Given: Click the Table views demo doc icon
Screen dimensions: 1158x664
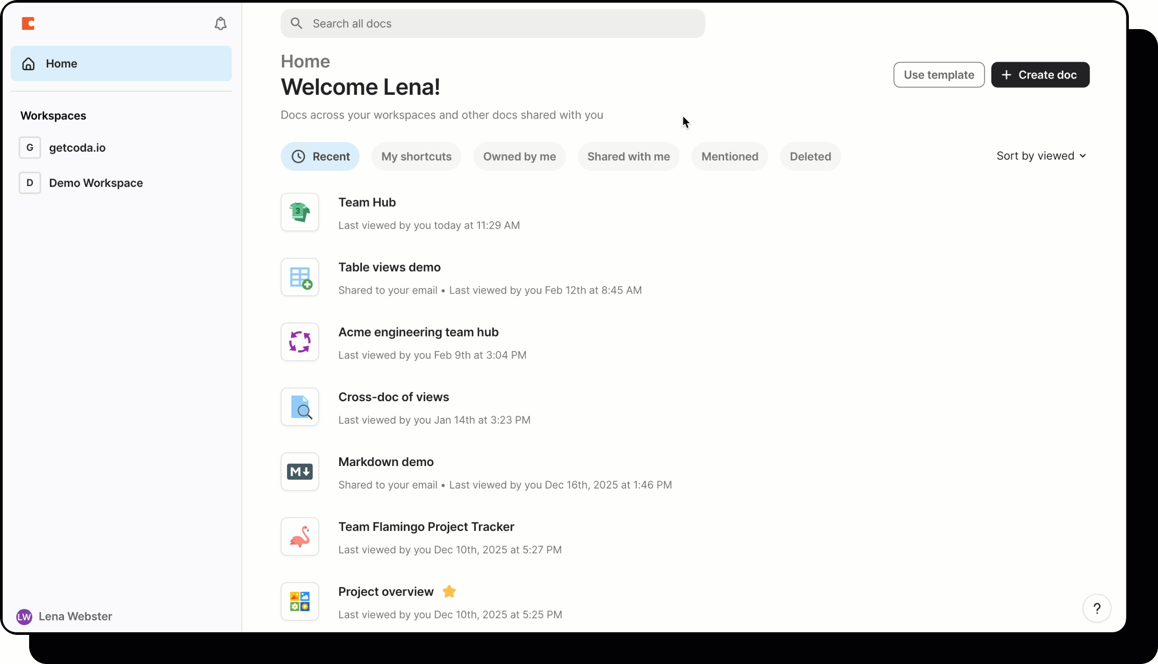Looking at the screenshot, I should (x=300, y=277).
